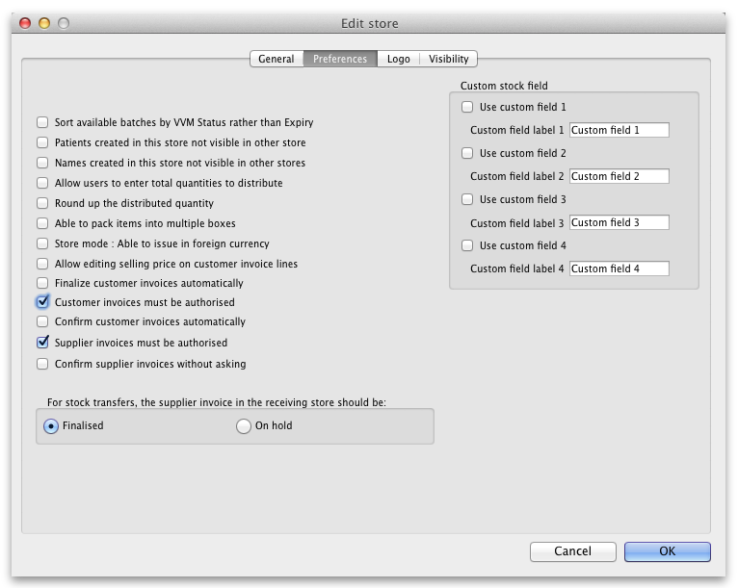Select the On hold radio button
This screenshot has height=588, width=738.
244,426
